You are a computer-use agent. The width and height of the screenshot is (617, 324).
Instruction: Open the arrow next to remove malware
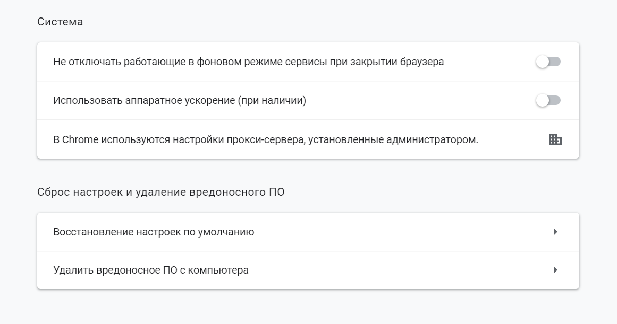555,270
